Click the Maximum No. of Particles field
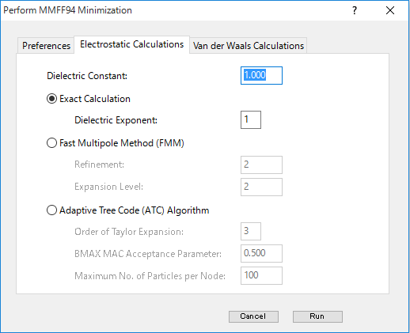Viewport: 410px width, 333px height. pyautogui.click(x=261, y=275)
